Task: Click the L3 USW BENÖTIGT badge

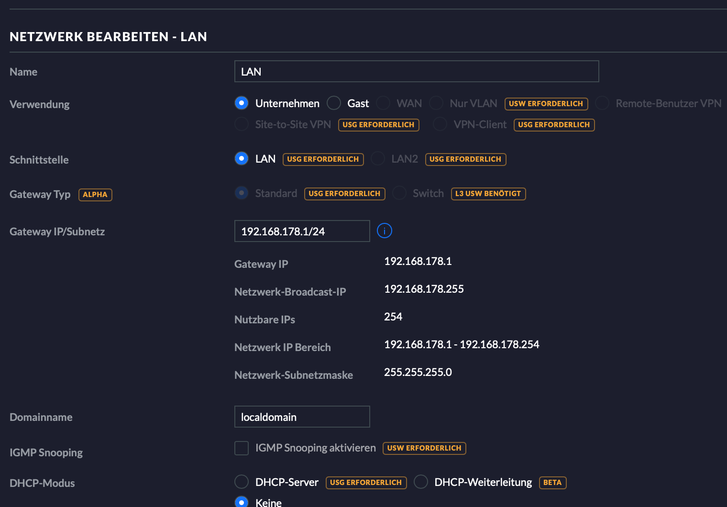Action: coord(488,194)
